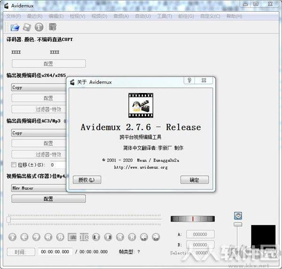
Task: Open the 工具(T) menu
Action: click(x=164, y=16)
